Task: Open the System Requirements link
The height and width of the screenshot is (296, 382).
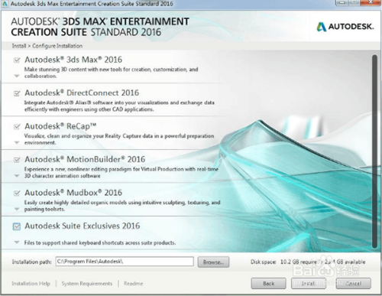Action: click(x=87, y=284)
